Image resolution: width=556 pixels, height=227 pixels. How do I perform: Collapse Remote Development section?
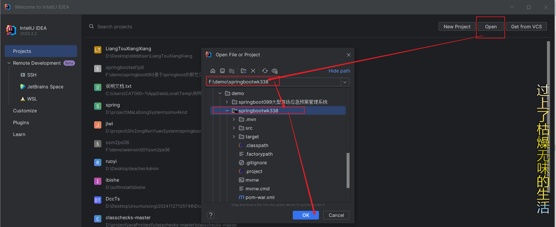(x=9, y=63)
